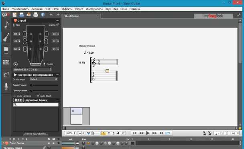Toggle the loop playback button

coord(168,133)
